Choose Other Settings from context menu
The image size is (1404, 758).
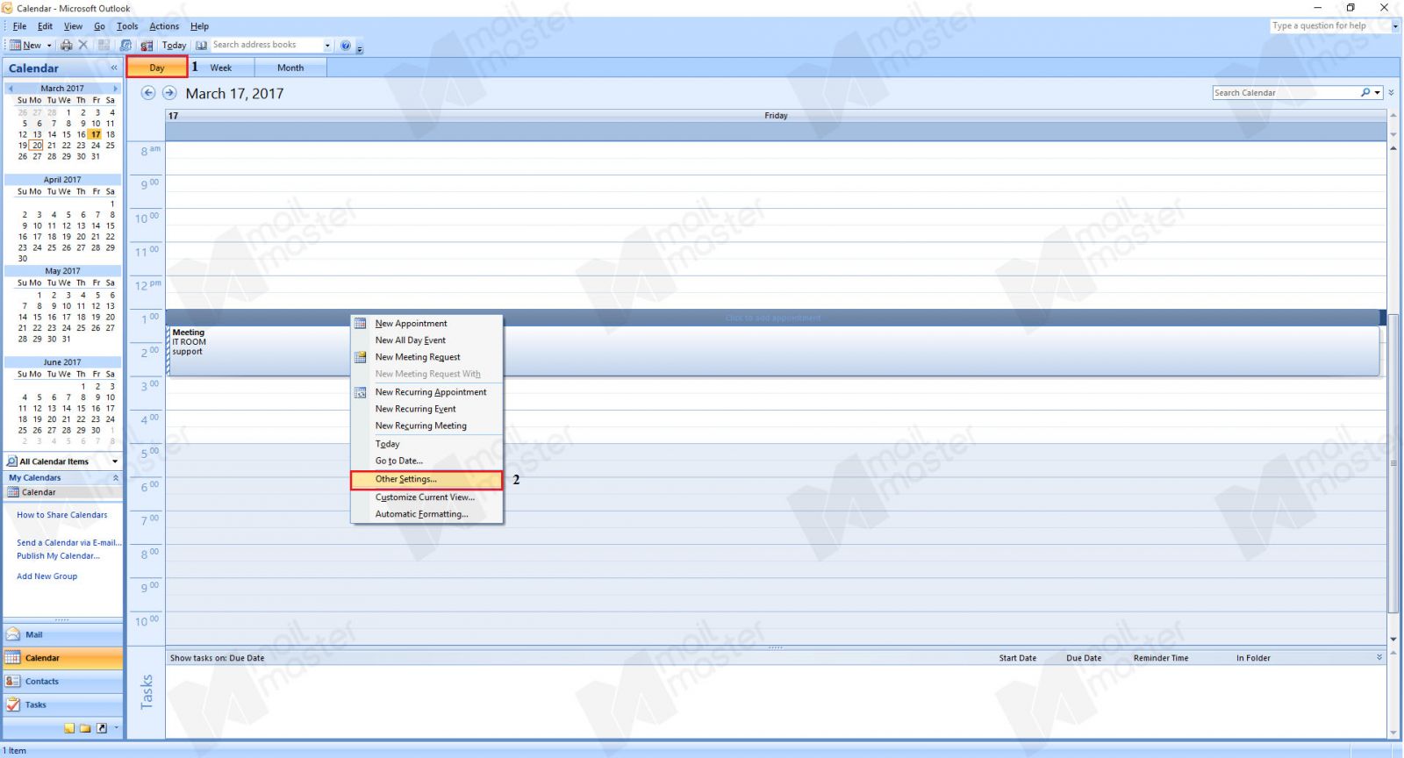426,479
